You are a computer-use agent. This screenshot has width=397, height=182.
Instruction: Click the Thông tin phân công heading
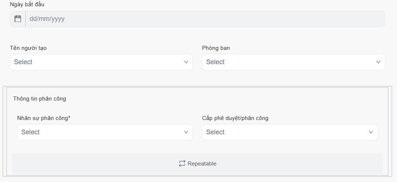point(40,99)
